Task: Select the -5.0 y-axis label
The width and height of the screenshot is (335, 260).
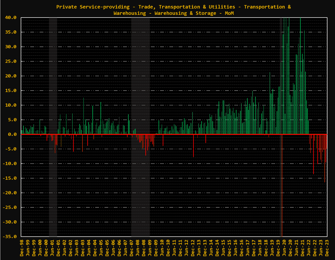Action: [11, 149]
